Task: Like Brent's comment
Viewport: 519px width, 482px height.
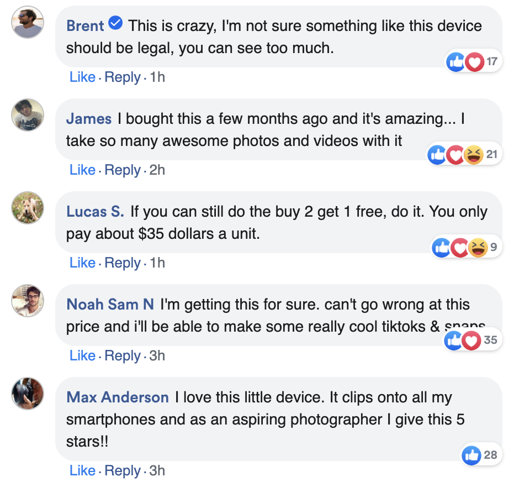Action: pyautogui.click(x=83, y=77)
